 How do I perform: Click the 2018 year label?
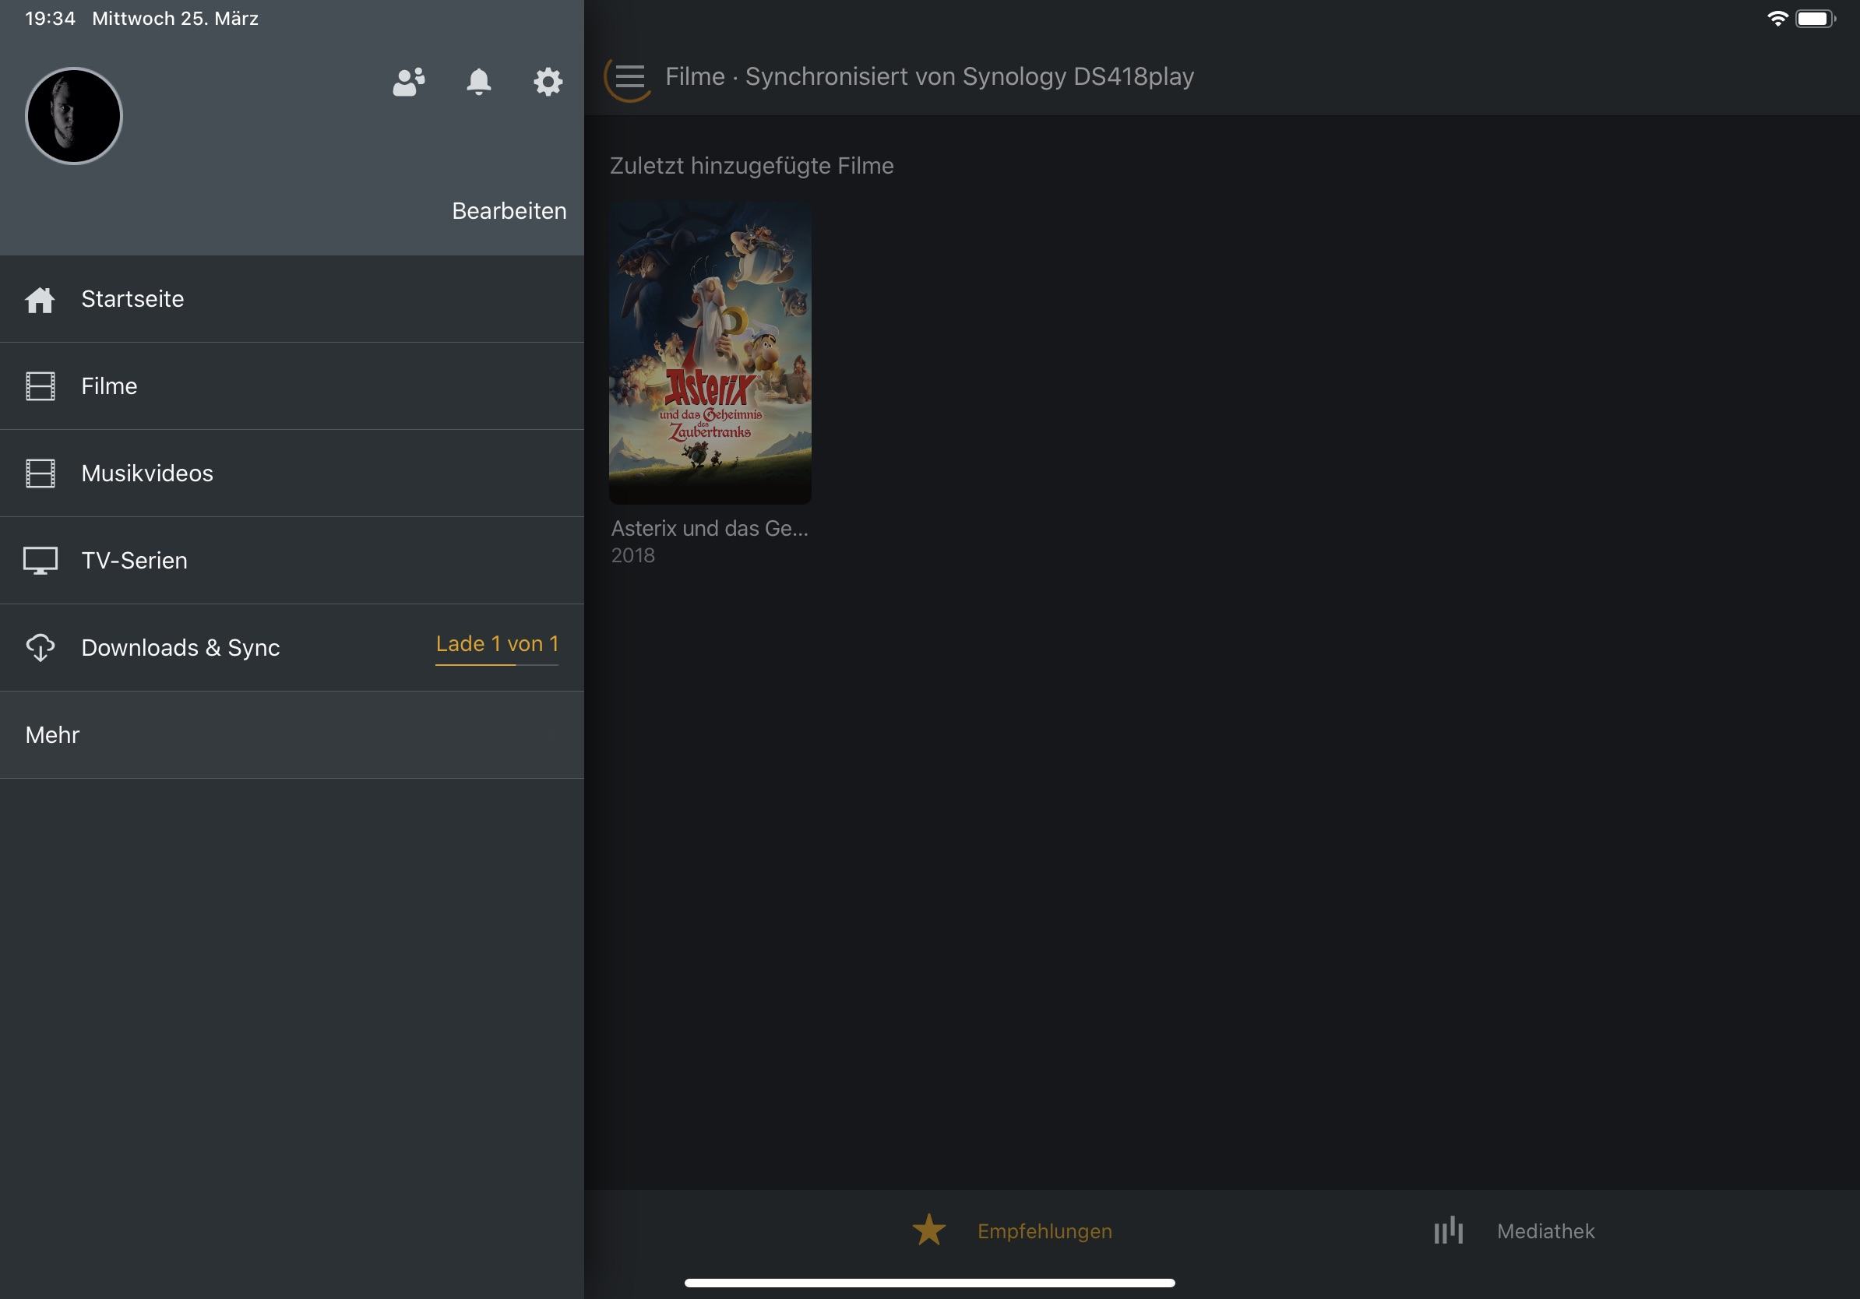coord(632,555)
